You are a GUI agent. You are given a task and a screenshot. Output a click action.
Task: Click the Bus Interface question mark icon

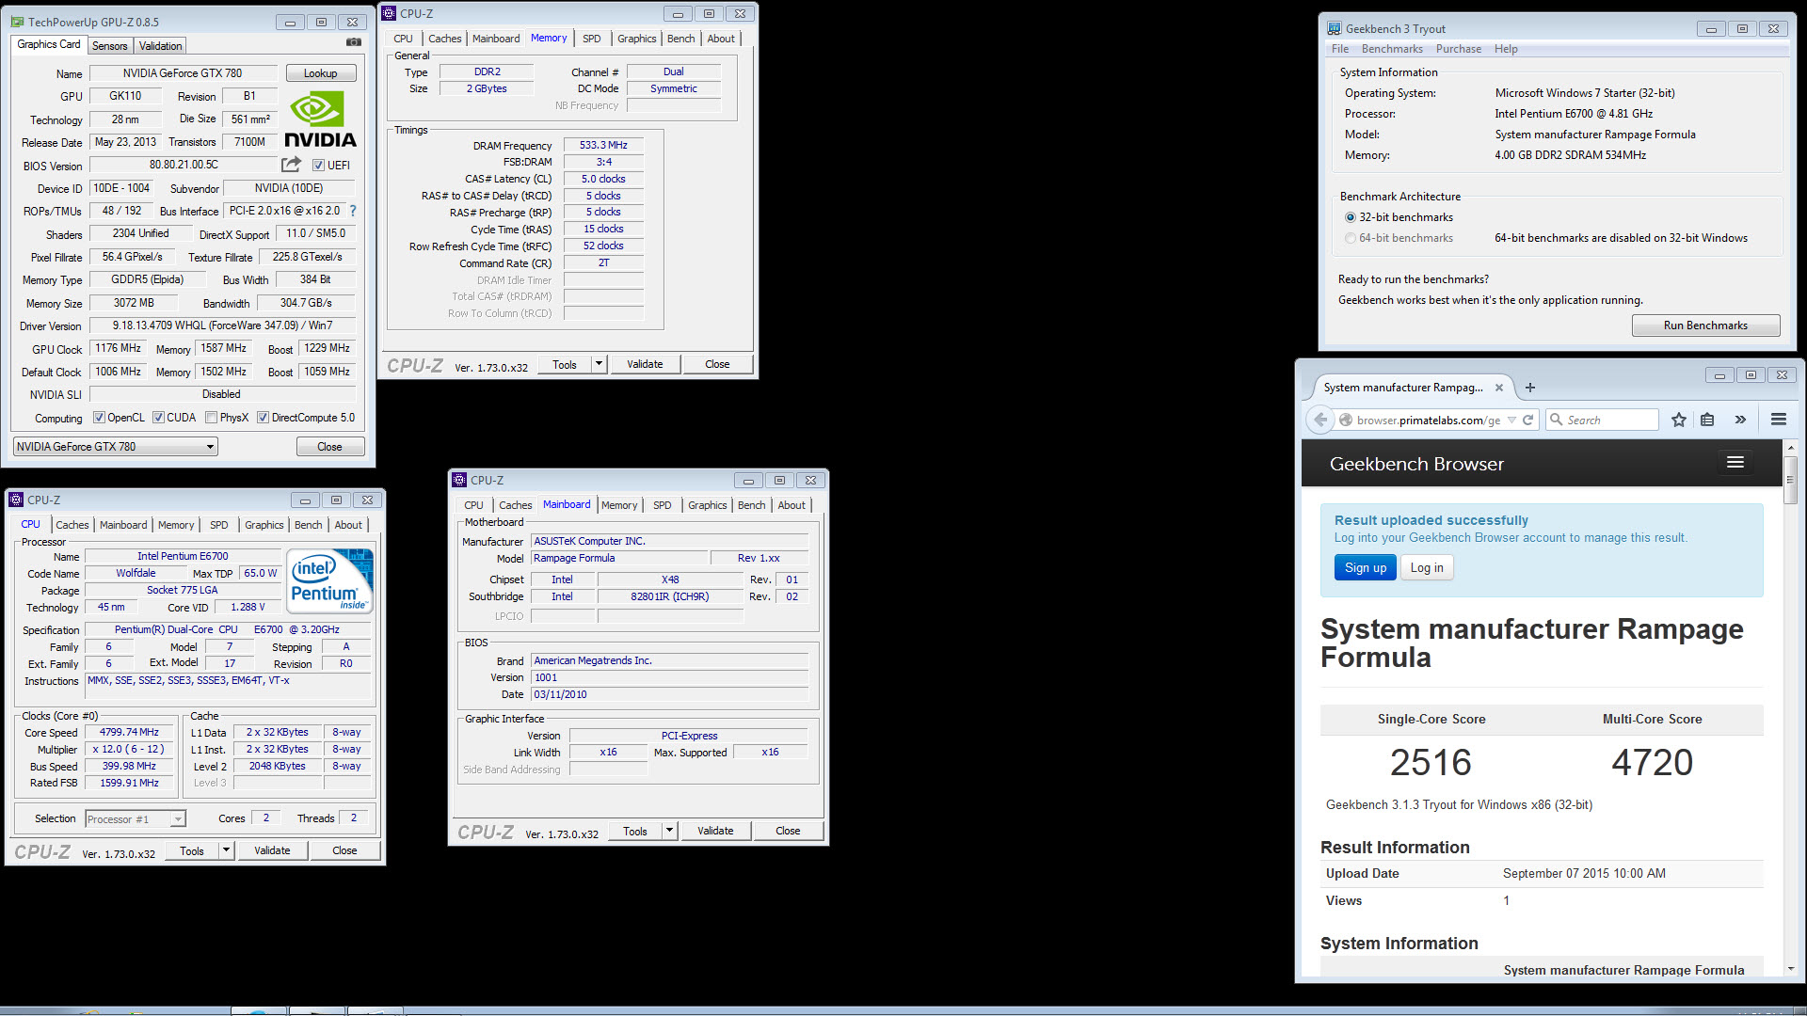click(x=353, y=211)
